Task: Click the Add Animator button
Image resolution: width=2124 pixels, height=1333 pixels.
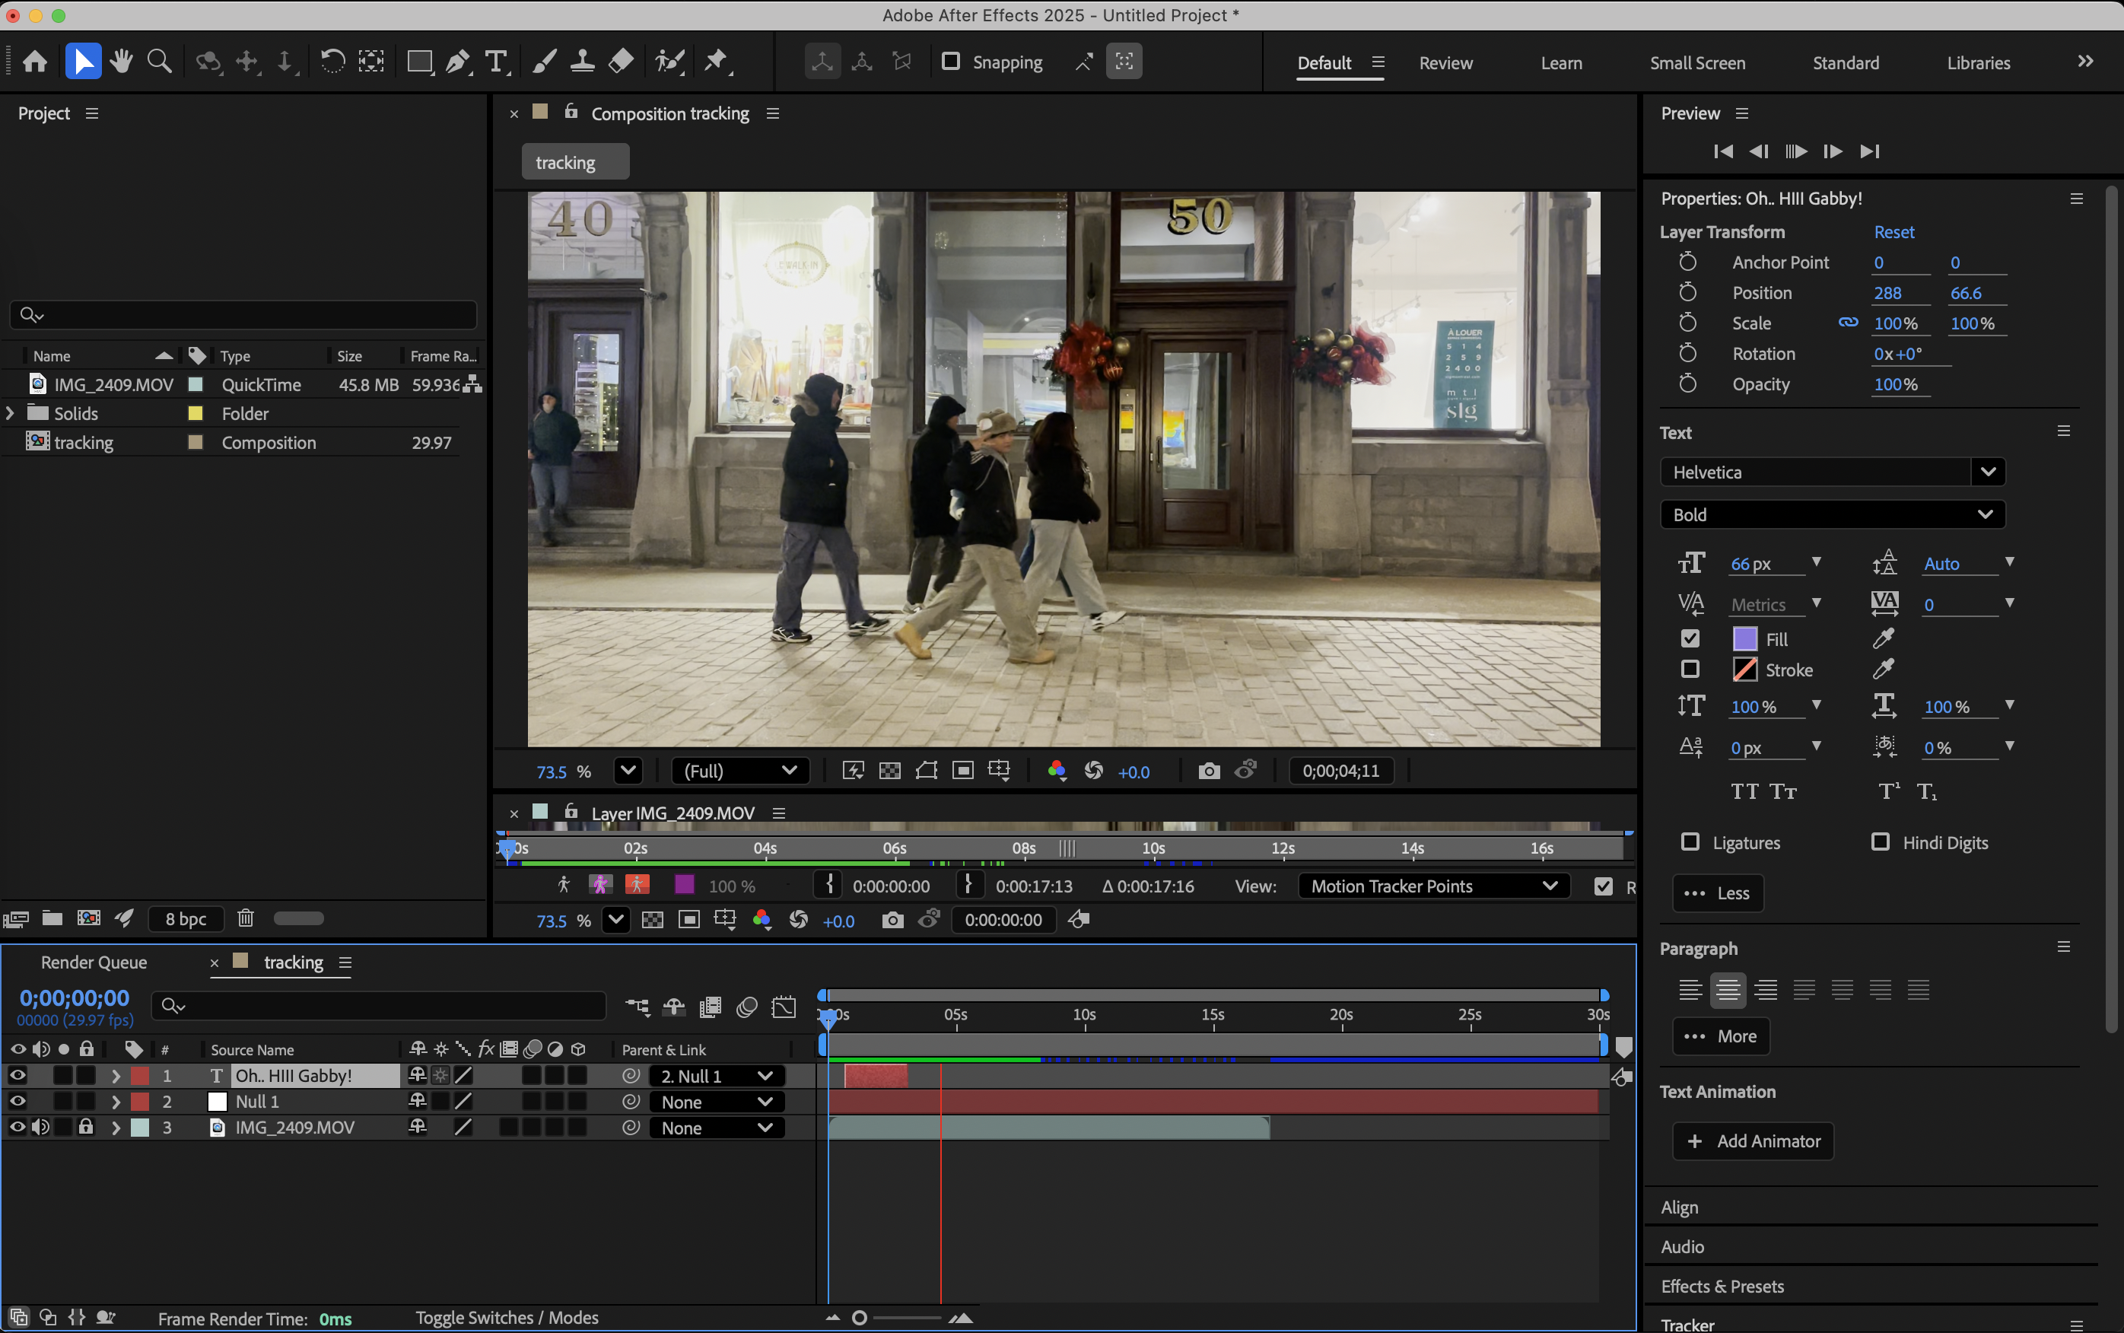Action: 1753,1141
